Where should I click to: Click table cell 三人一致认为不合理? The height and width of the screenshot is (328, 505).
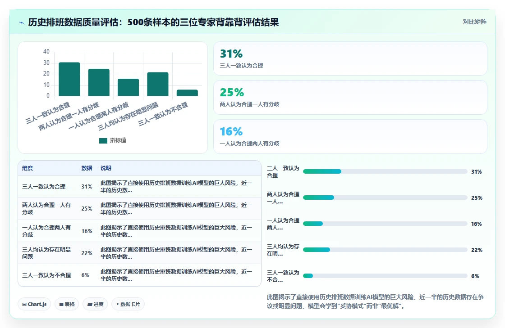[x=46, y=275]
